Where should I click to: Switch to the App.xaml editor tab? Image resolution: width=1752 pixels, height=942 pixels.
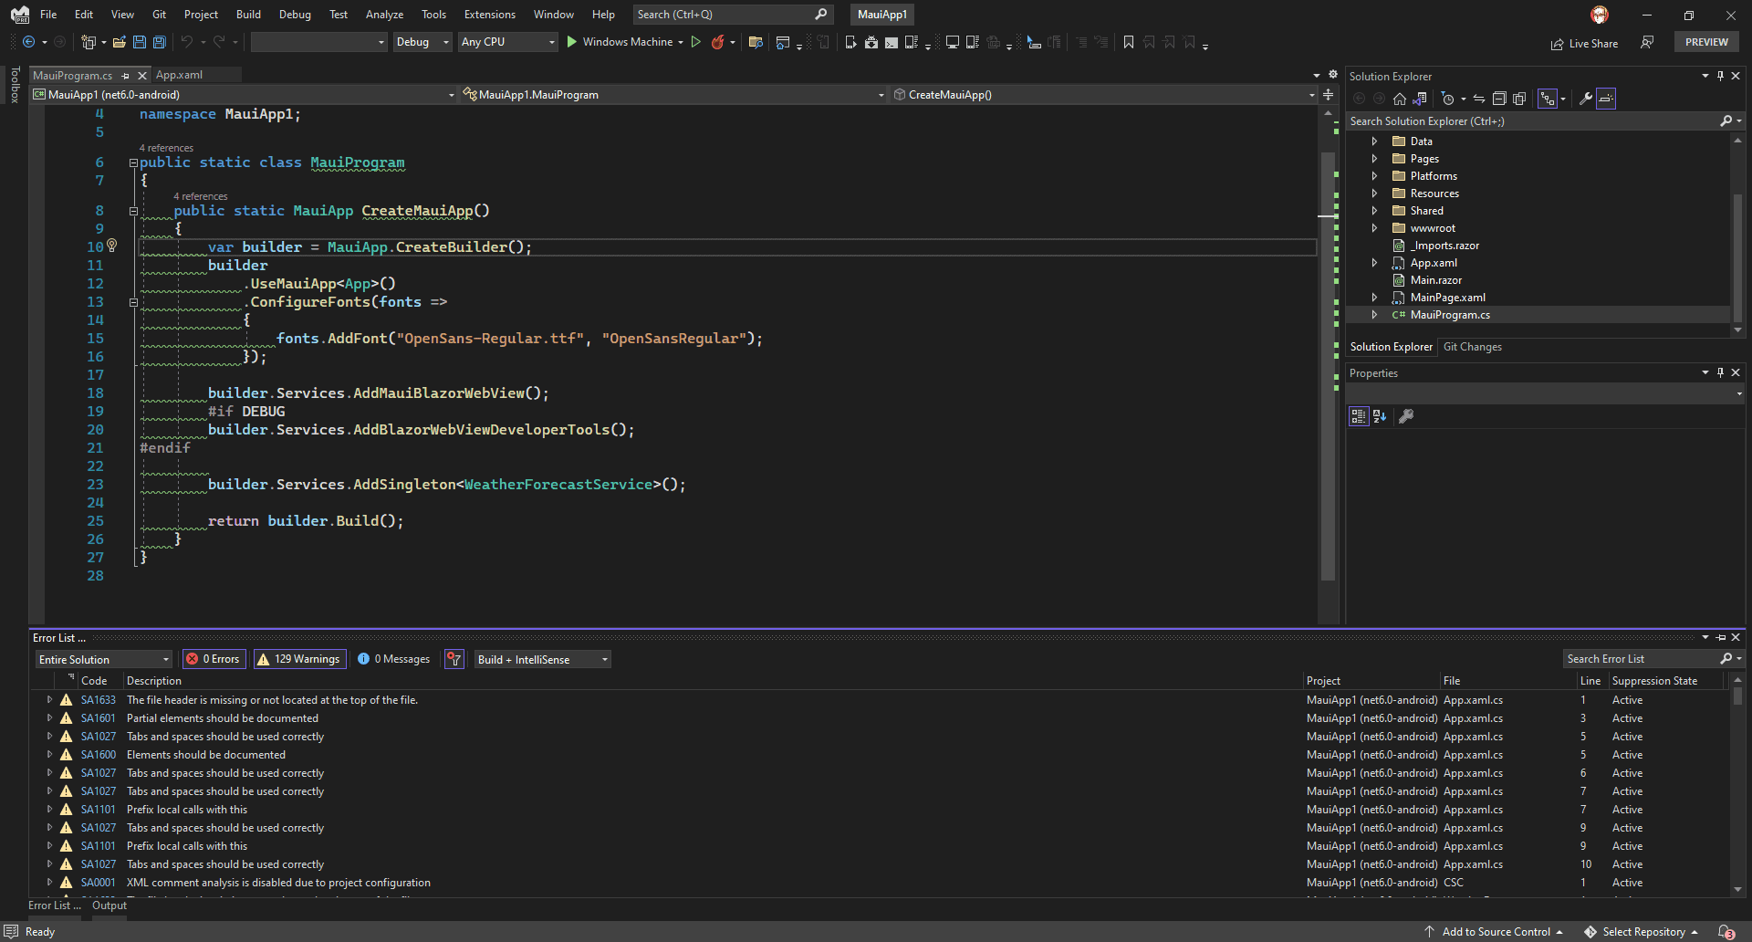[180, 75]
